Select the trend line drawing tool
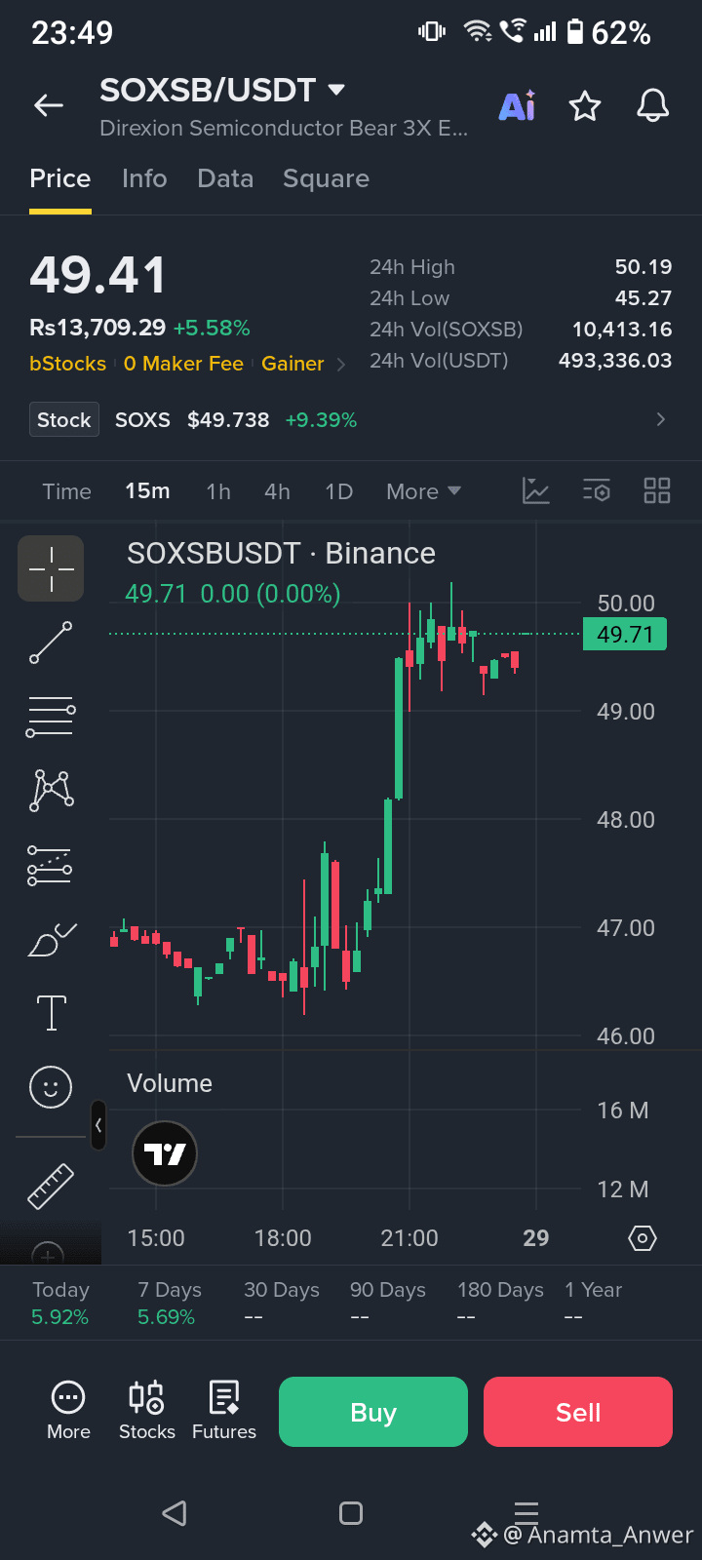The image size is (702, 1560). [51, 643]
